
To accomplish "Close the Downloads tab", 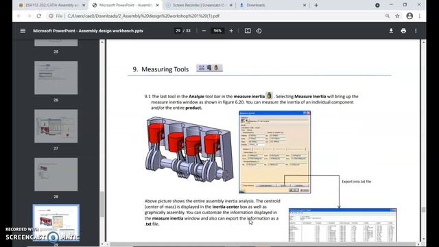I will (305, 5).
